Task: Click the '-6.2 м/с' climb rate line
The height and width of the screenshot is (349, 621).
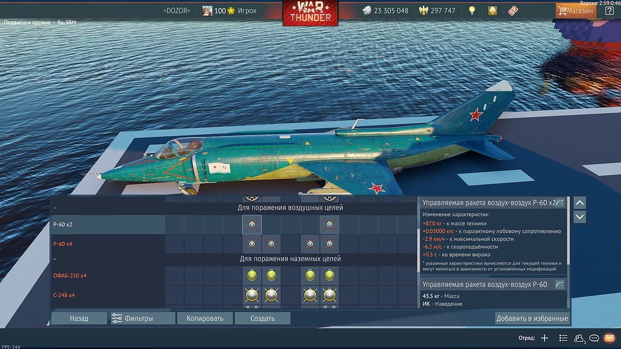Action: [460, 247]
